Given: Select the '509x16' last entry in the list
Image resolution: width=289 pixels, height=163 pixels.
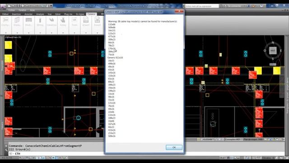Looking at the screenshot, I should [x=112, y=136].
